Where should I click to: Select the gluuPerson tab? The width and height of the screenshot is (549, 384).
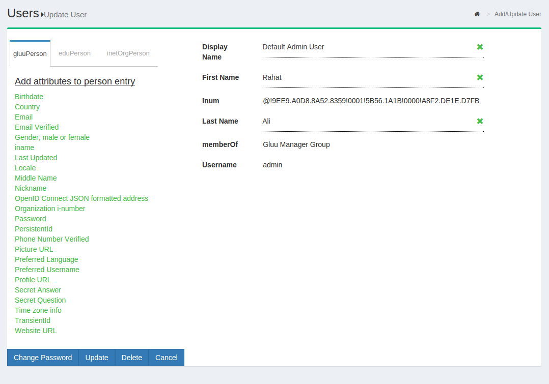tap(30, 53)
